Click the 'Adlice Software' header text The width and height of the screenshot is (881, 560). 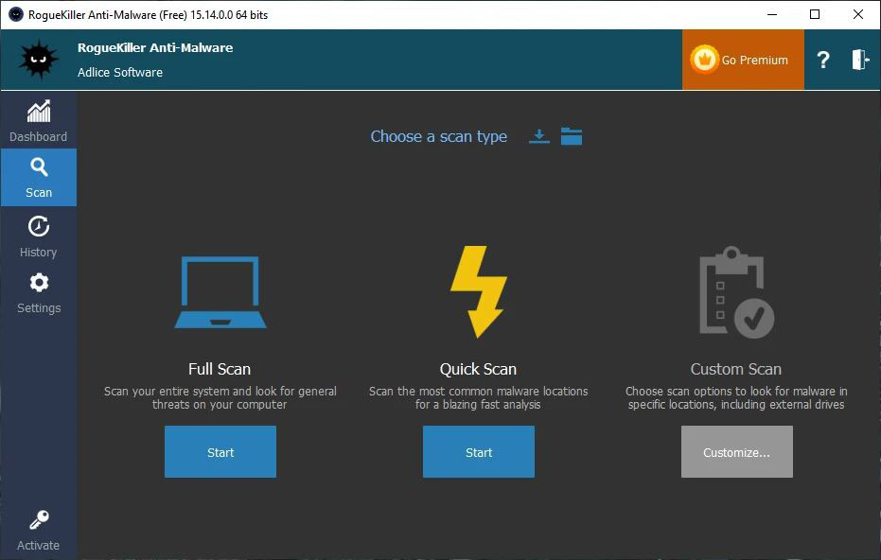click(x=120, y=73)
